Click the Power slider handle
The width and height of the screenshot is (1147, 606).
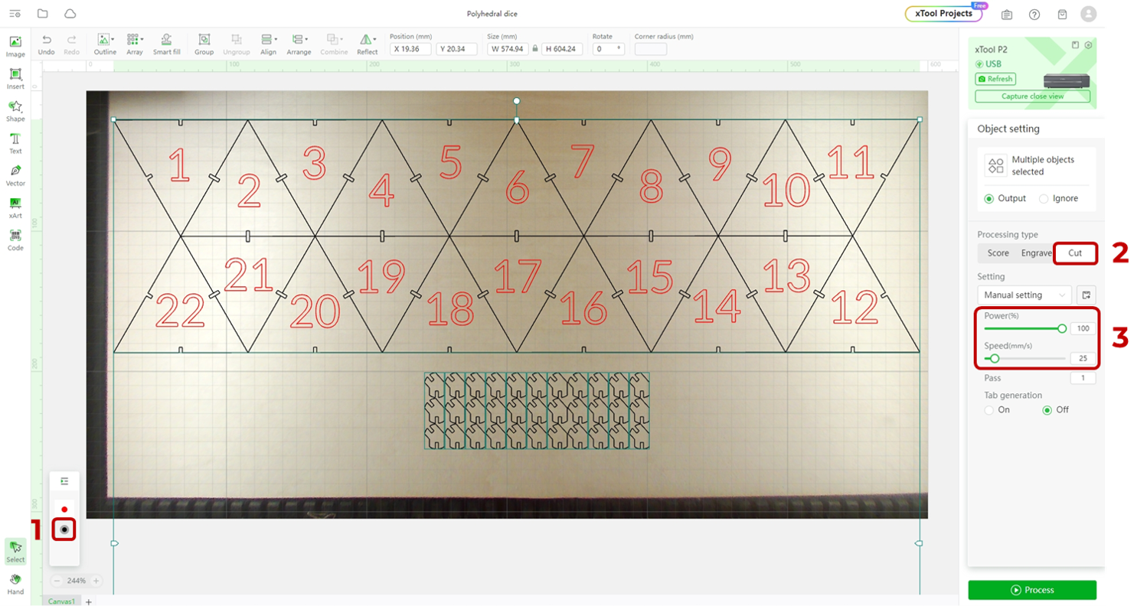point(1064,327)
